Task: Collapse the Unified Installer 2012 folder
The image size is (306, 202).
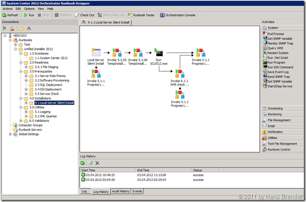Action: (15, 49)
